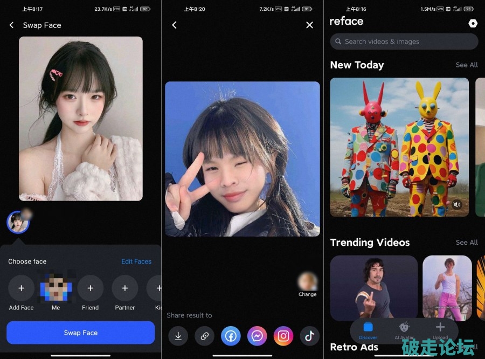Open the Upload tab
This screenshot has width=485, height=359.
[440, 329]
